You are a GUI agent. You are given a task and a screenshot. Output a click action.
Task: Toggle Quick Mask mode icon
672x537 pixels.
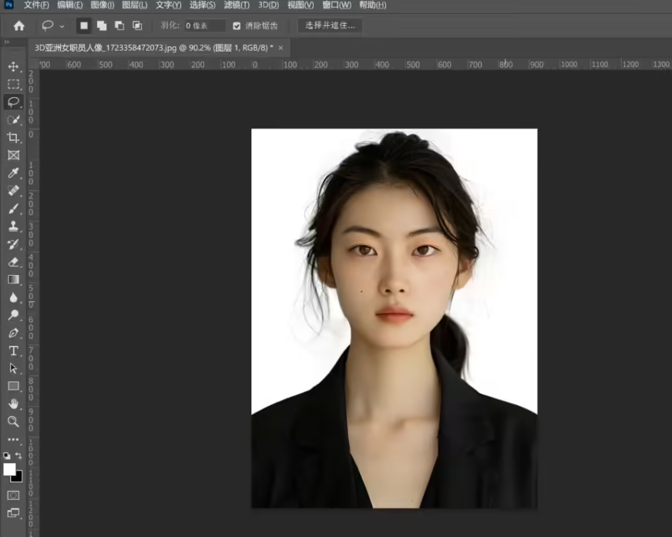click(x=13, y=495)
